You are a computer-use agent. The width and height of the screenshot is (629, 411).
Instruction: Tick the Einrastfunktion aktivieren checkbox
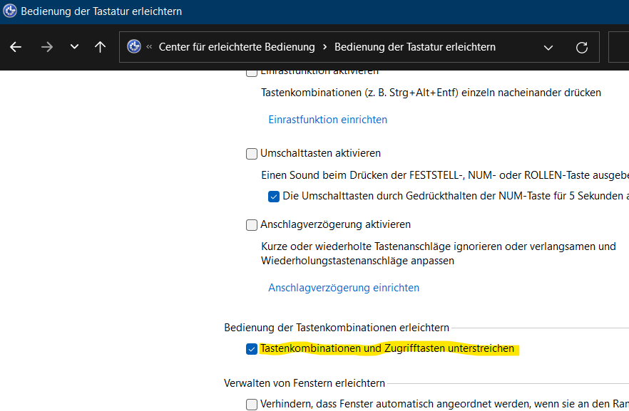pyautogui.click(x=251, y=71)
